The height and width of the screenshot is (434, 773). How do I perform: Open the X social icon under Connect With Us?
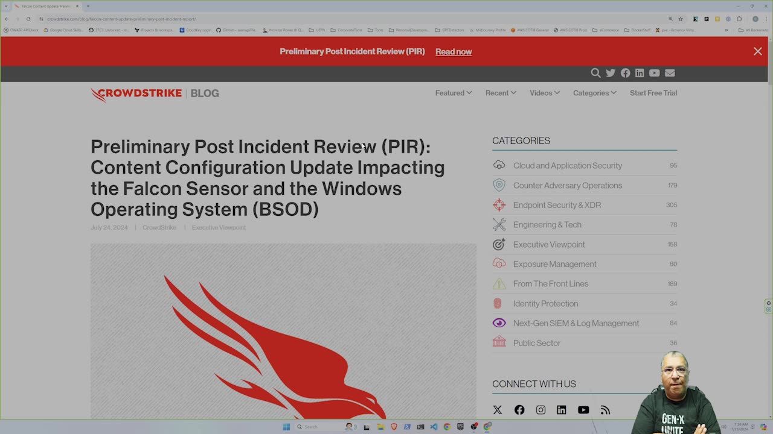tap(498, 410)
